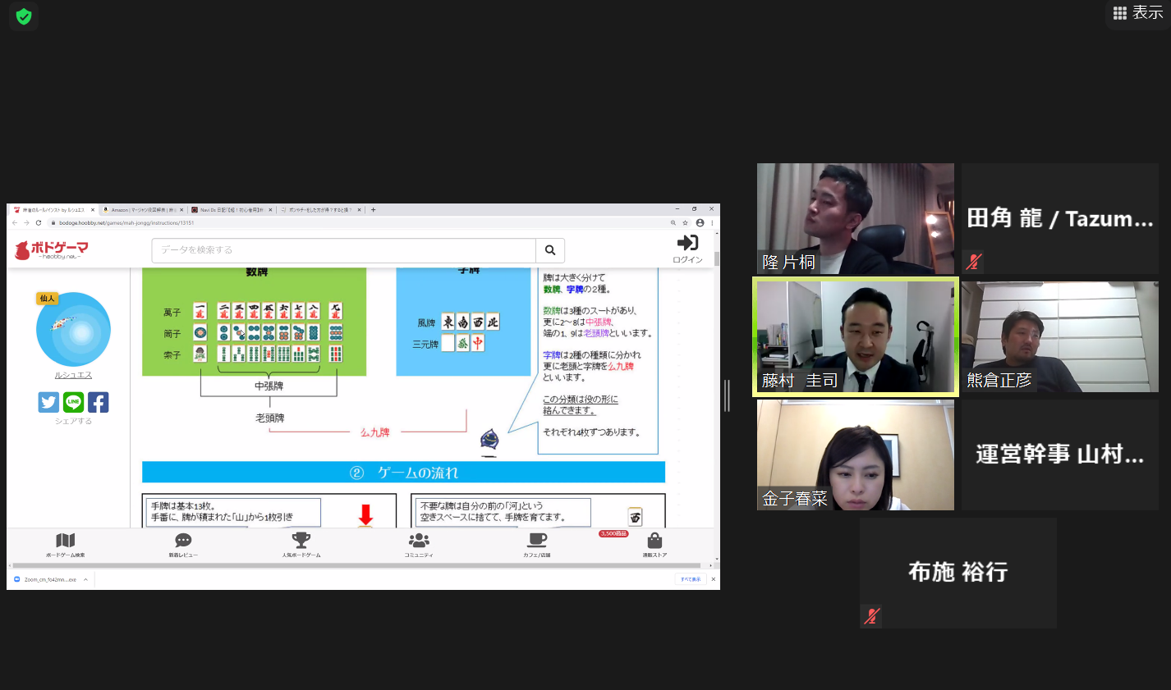Open popular board games trophy icon
The image size is (1171, 690).
301,541
